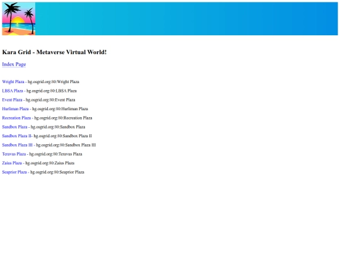Click the address hg.osgrid.org:80:Teravus Plaza
Screen dimensions: 340x255
(x=56, y=154)
